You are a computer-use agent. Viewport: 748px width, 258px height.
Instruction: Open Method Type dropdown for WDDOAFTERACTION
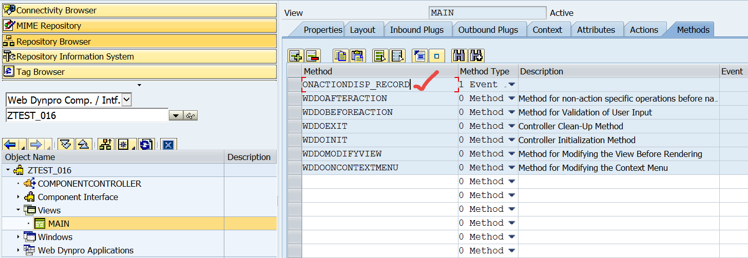511,98
